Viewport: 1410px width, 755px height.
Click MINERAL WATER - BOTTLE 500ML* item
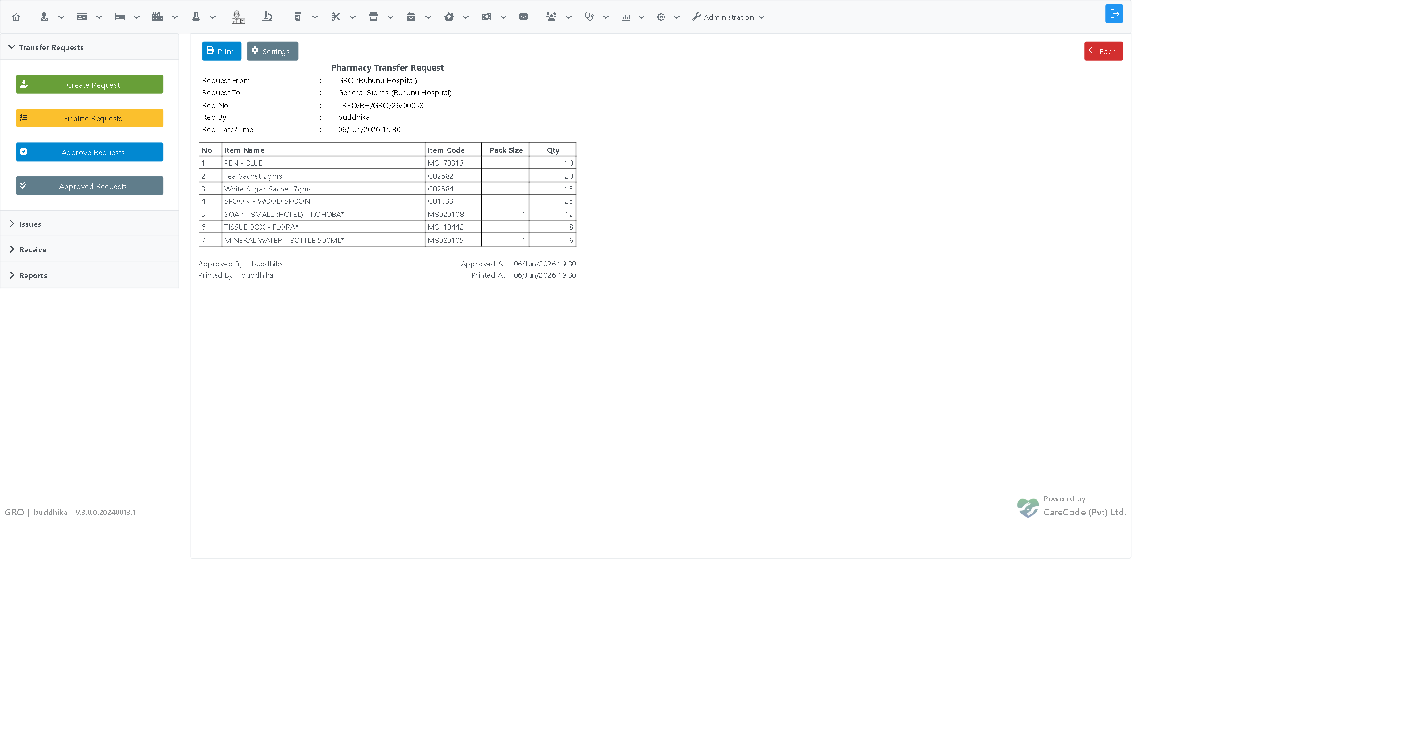284,240
